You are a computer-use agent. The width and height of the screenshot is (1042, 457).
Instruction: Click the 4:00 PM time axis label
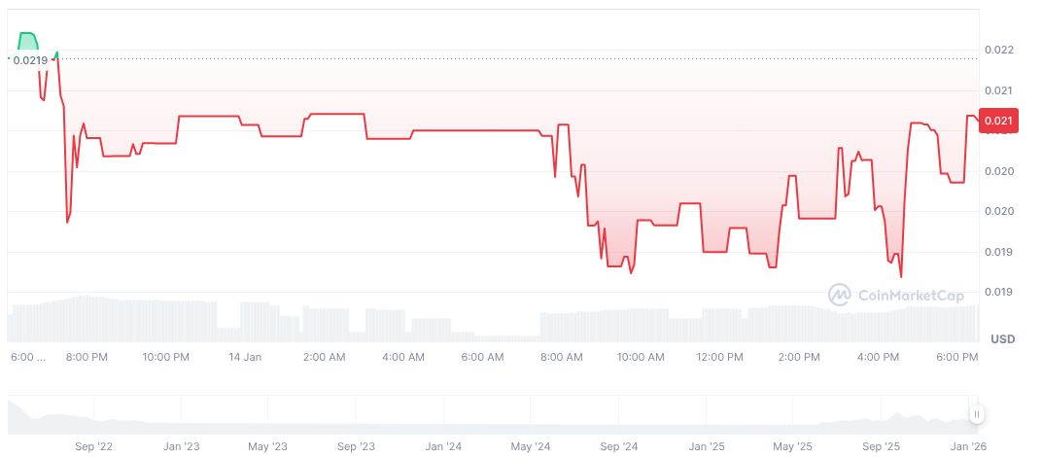tap(879, 357)
